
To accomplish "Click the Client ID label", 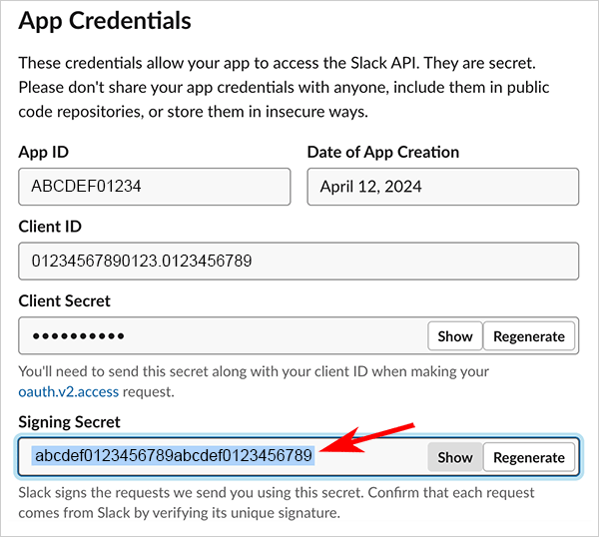I will (x=50, y=227).
